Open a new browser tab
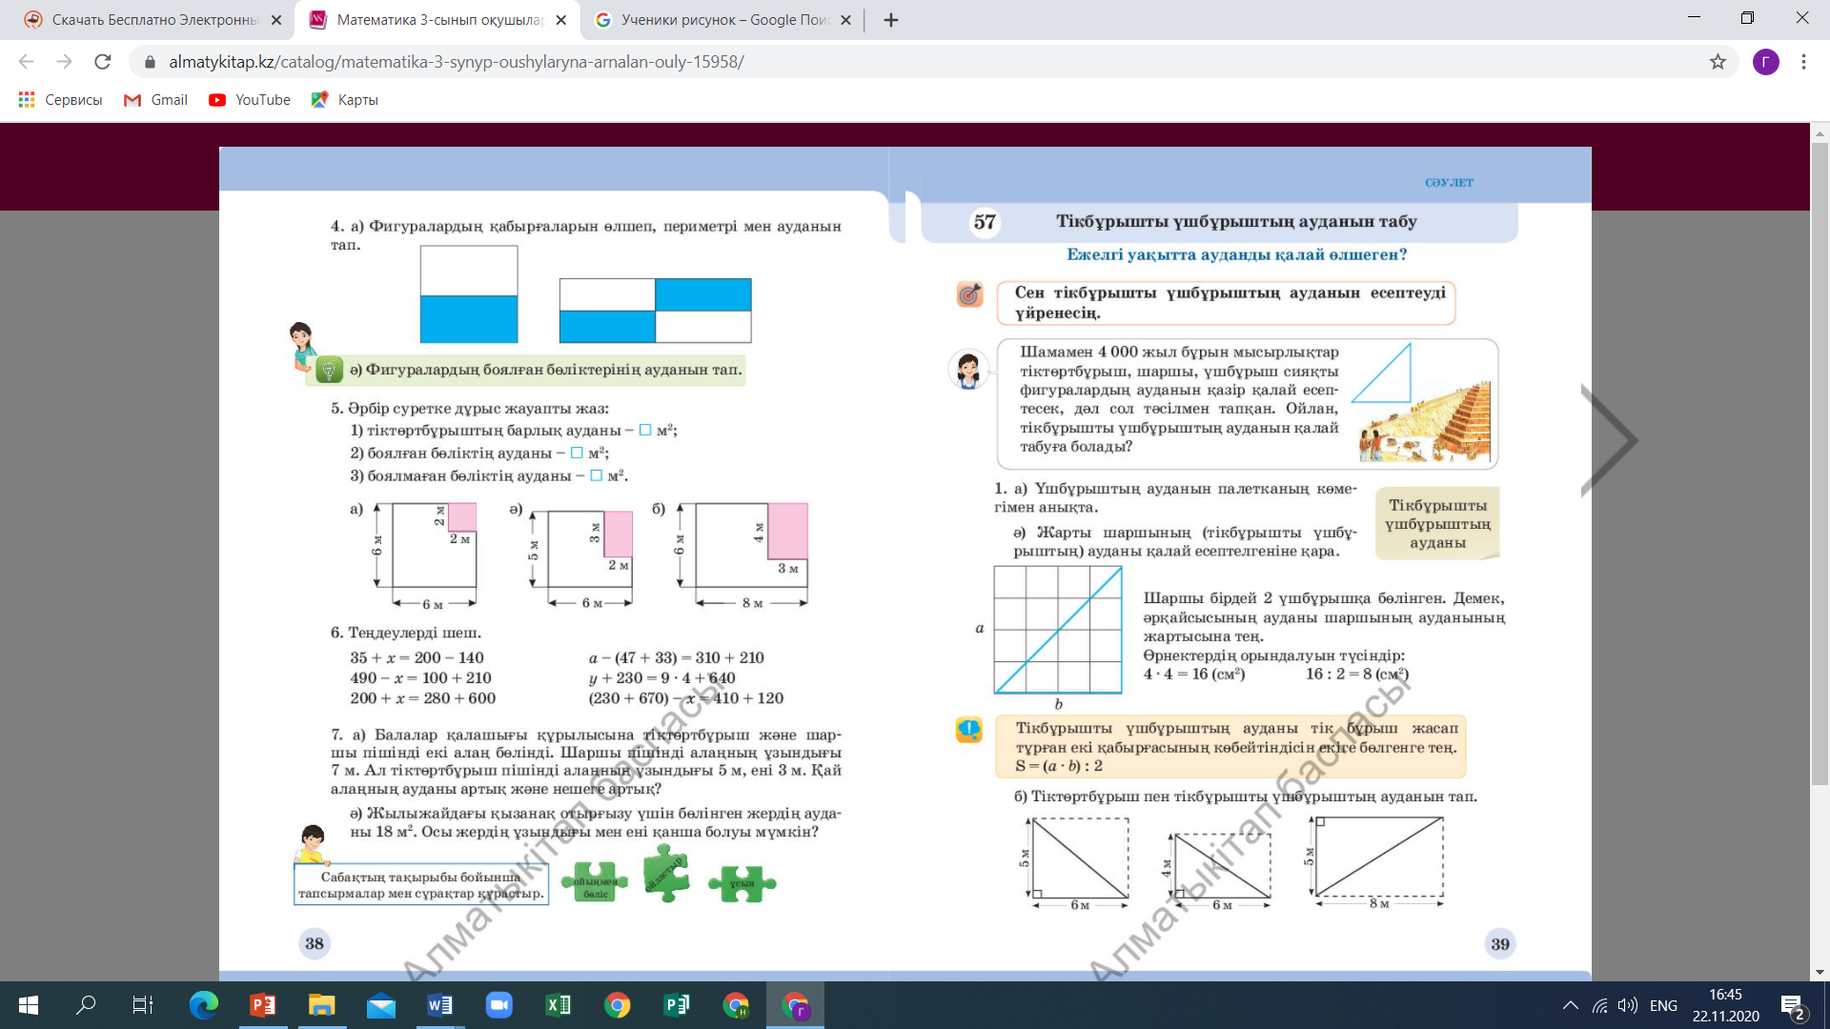 point(891,20)
